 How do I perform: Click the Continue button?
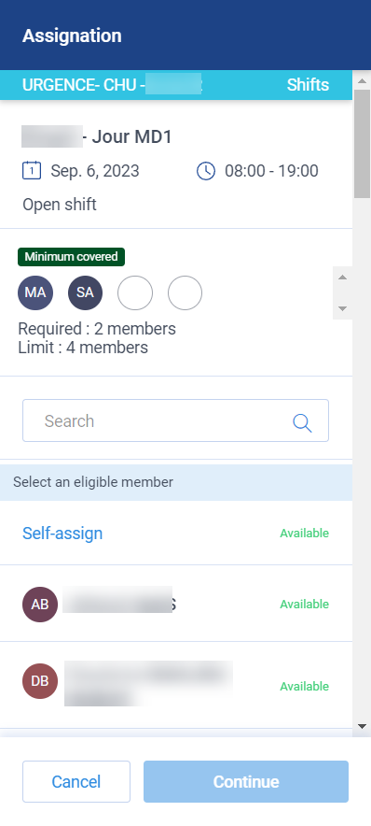point(246,781)
